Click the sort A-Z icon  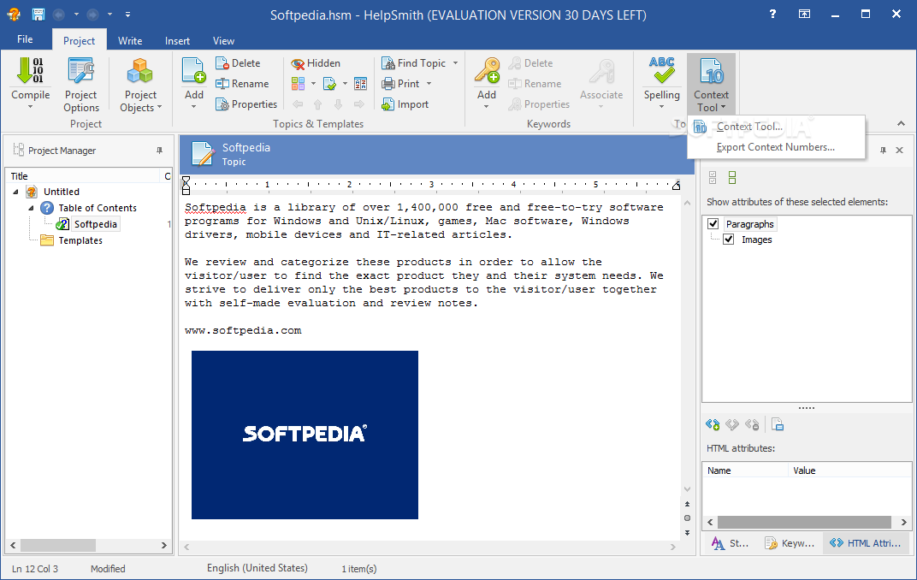tap(361, 84)
